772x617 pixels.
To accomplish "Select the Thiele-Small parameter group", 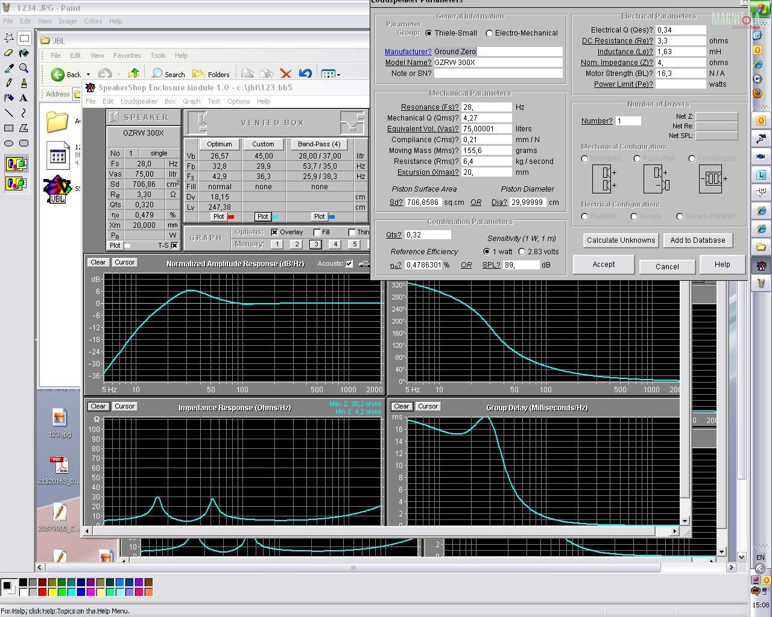I will [429, 33].
